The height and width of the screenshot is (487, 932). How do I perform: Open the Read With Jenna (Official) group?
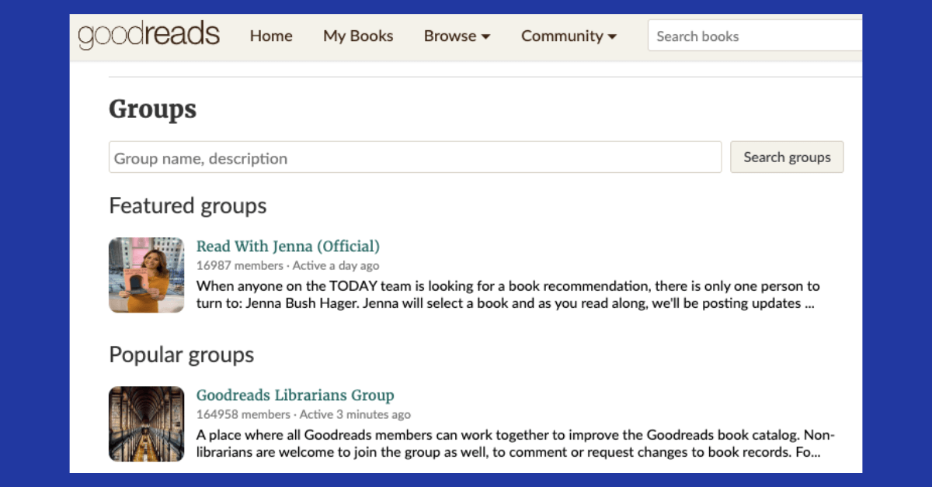288,246
